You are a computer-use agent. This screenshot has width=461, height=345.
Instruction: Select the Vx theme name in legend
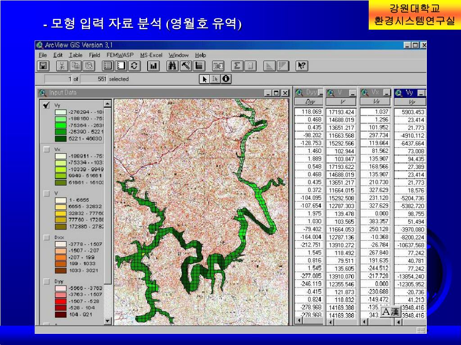pos(57,149)
